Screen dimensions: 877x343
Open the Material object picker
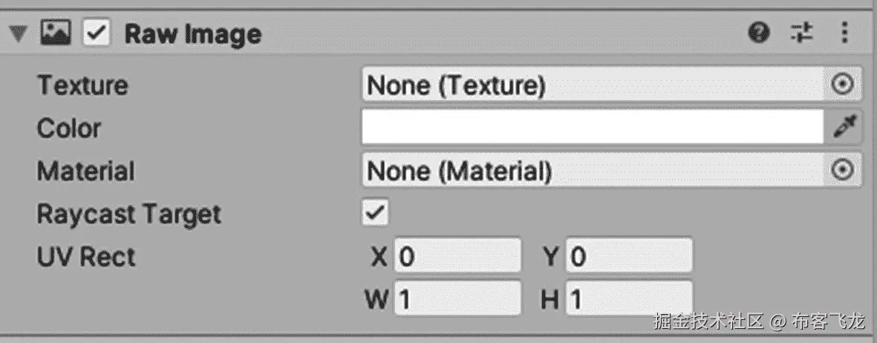842,171
